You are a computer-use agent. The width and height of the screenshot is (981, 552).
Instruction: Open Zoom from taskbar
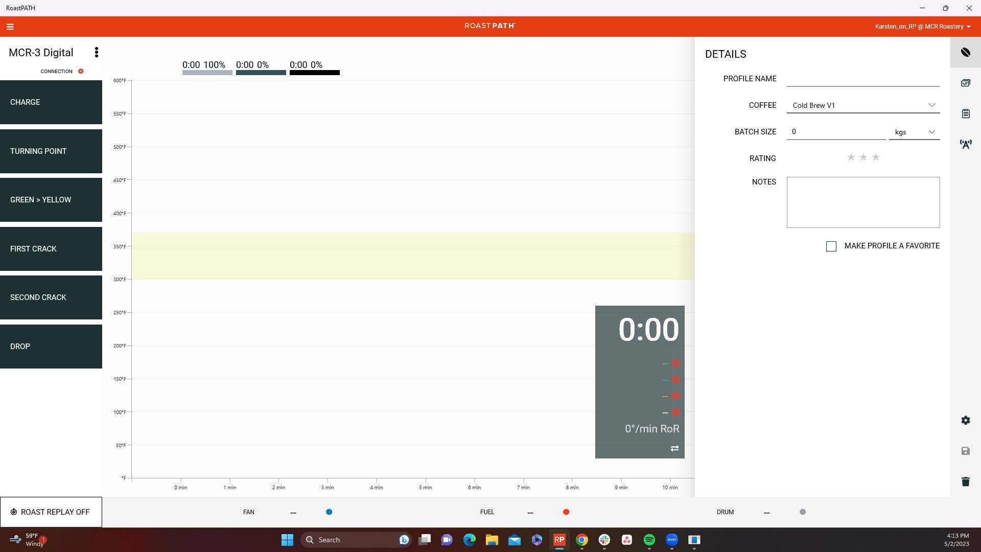pos(672,540)
